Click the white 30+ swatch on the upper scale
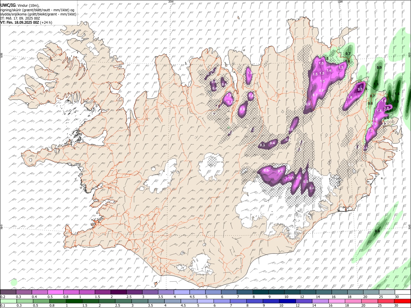The image size is (411, 308). pos(402,292)
